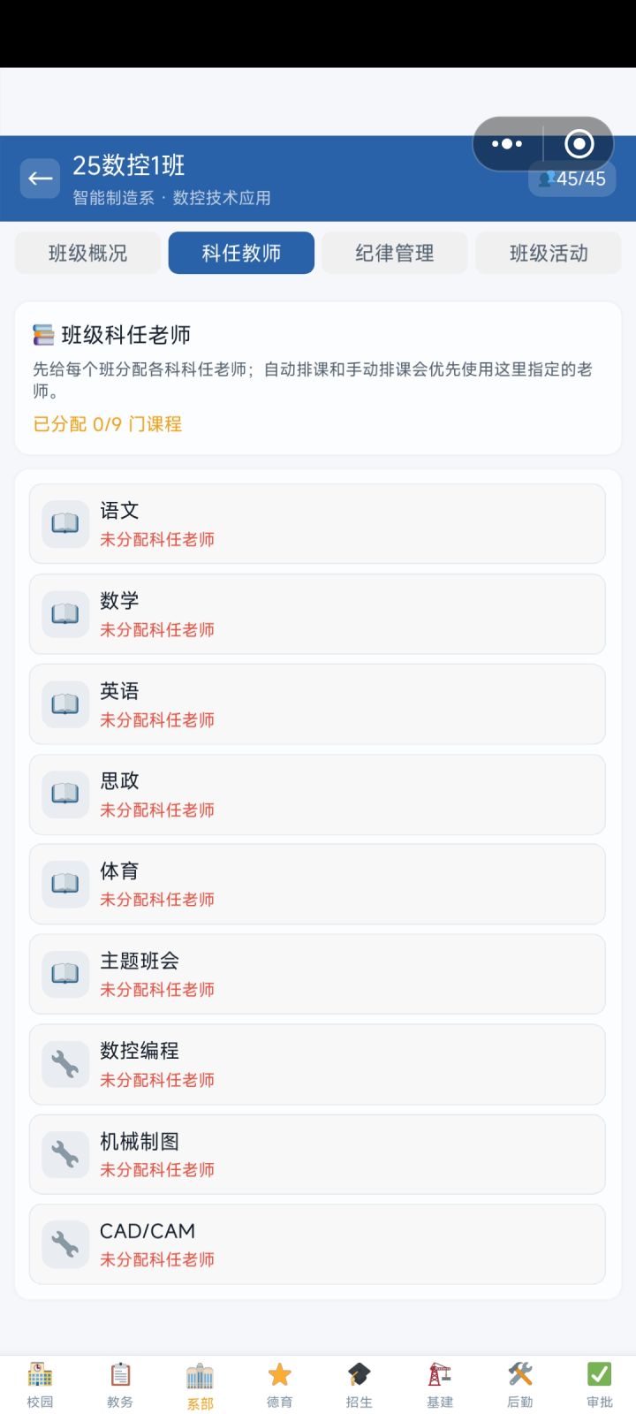
Task: Open the 基建 crane icon
Action: point(440,1374)
